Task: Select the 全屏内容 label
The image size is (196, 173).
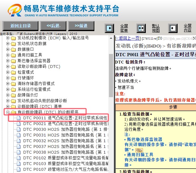Action: (x=187, y=28)
